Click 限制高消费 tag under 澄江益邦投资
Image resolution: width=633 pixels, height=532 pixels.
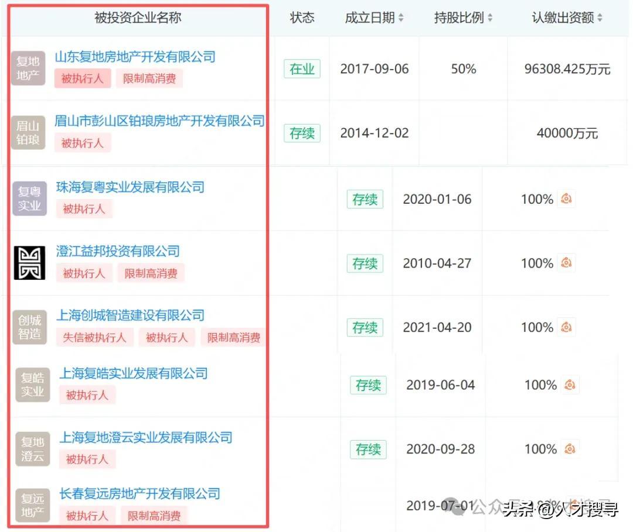tap(151, 273)
